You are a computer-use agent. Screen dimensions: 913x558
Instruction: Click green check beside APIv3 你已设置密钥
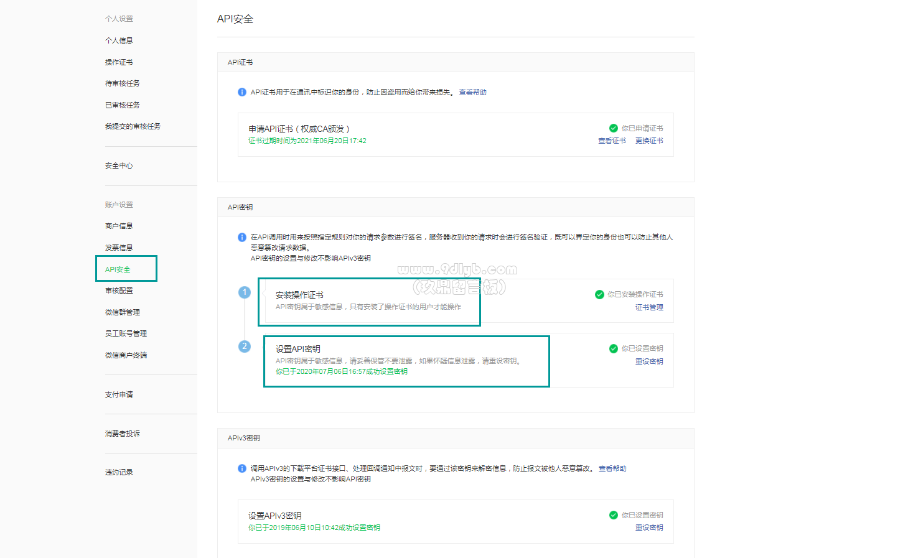click(x=614, y=515)
